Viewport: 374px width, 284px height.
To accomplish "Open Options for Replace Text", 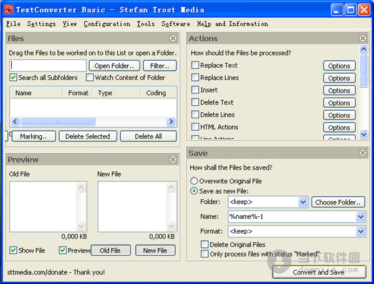I will pyautogui.click(x=339, y=66).
